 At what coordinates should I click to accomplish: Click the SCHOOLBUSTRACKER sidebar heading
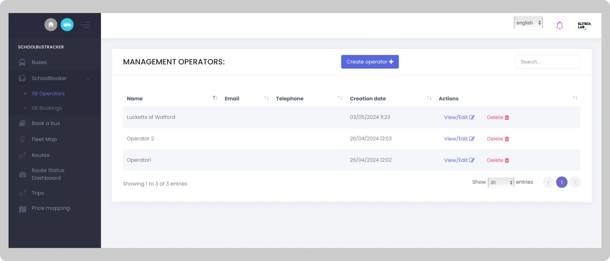point(41,47)
